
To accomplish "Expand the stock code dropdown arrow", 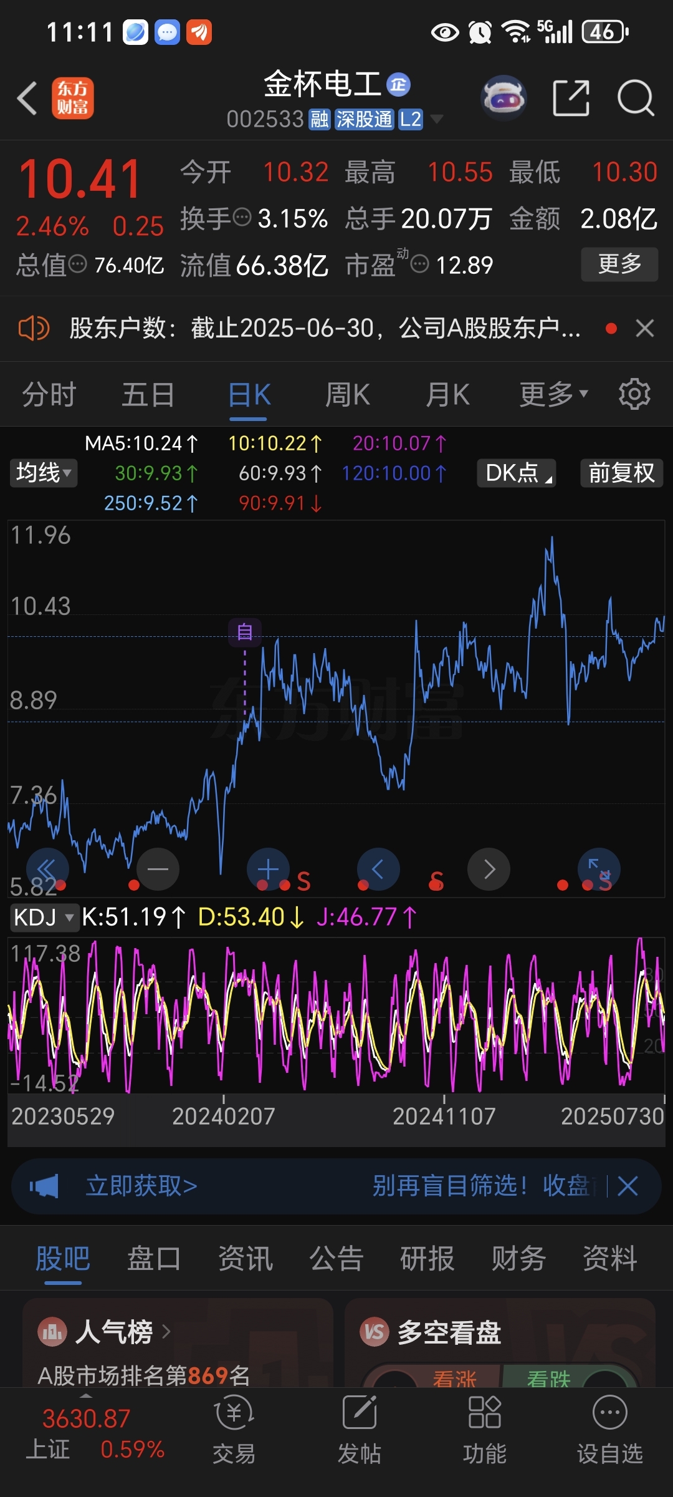I will coord(437,119).
